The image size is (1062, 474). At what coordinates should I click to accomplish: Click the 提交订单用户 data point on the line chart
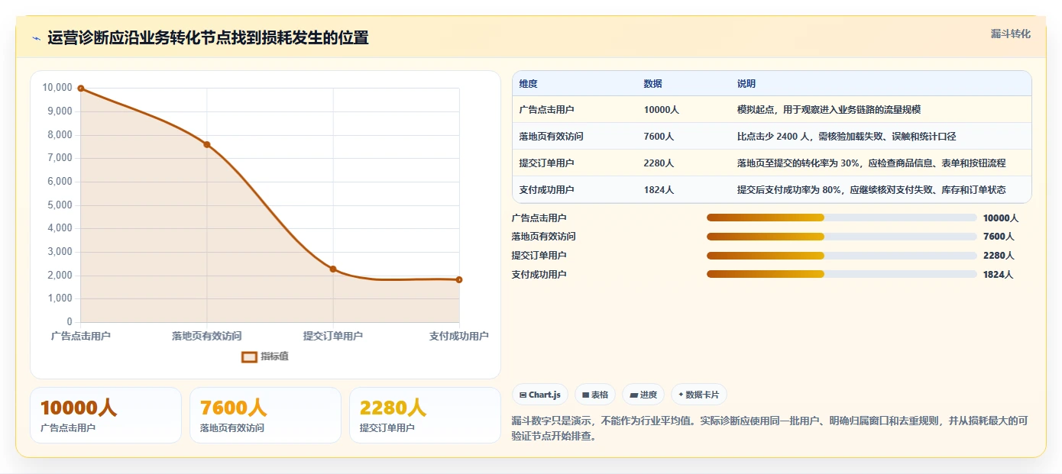pyautogui.click(x=333, y=269)
